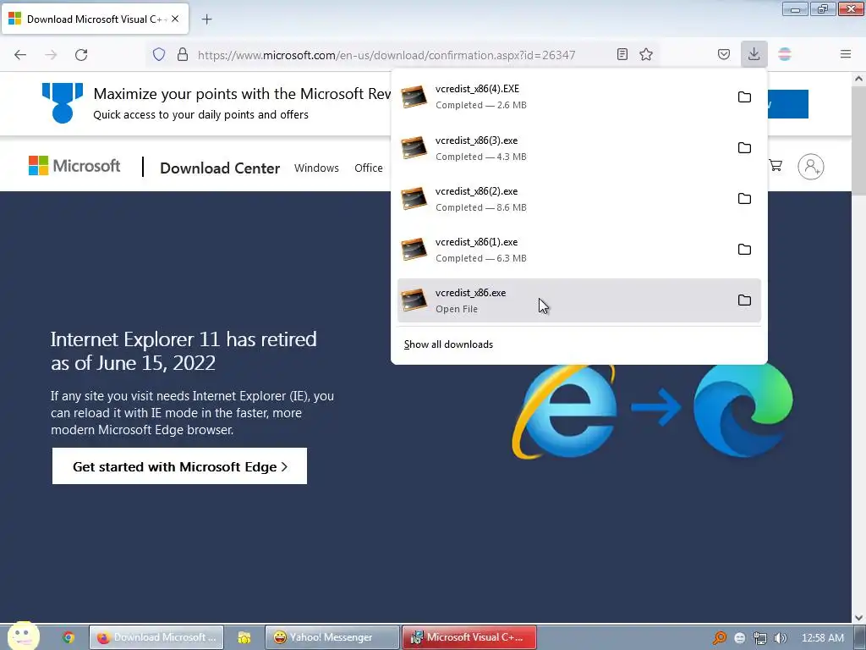The image size is (866, 650).
Task: Toggle reader view icon in address bar
Action: click(x=622, y=54)
